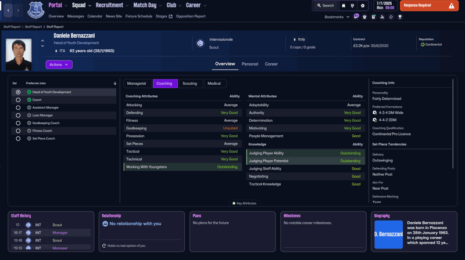Image resolution: width=465 pixels, height=260 pixels.
Task: Open the staff hierarchy bookmark icon
Action: (x=382, y=17)
